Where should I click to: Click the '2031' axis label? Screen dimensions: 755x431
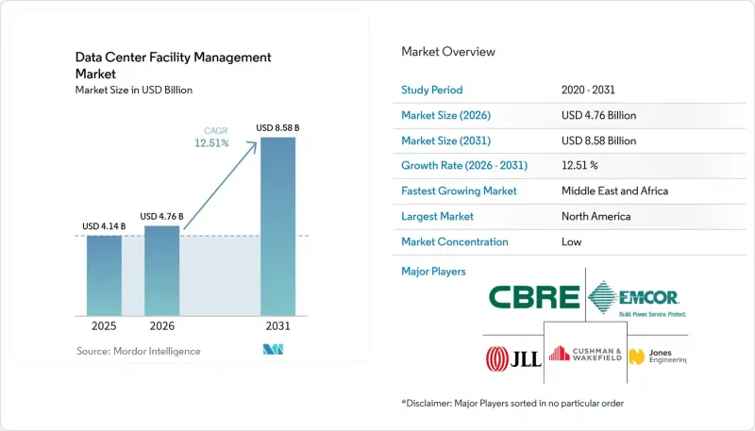click(277, 326)
